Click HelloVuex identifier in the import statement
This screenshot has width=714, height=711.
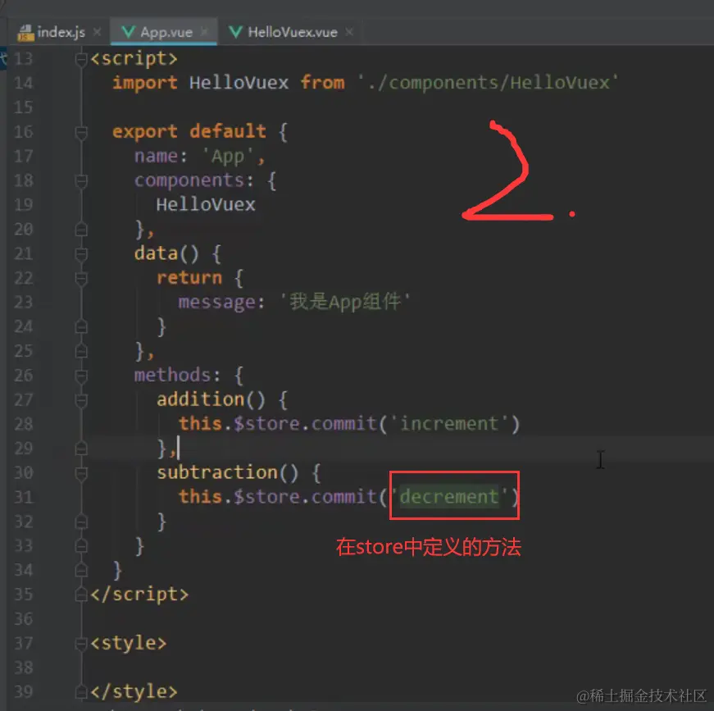pyautogui.click(x=239, y=84)
